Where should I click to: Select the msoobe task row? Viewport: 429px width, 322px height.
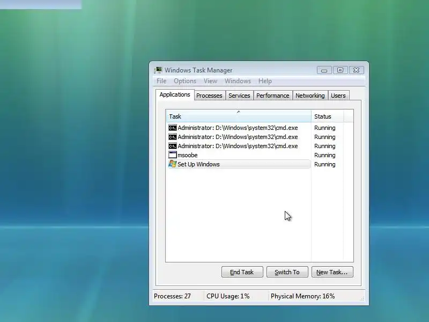coord(239,155)
